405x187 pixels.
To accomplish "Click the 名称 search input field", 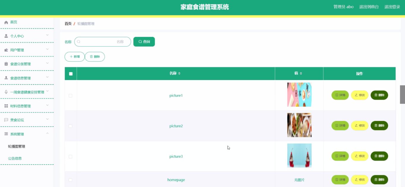I will pos(102,42).
